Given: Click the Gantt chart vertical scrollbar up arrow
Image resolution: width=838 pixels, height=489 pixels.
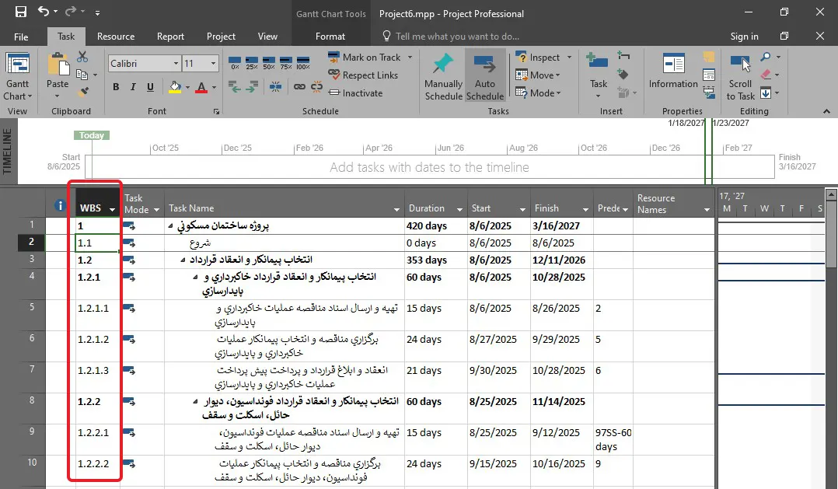Looking at the screenshot, I should 831,194.
